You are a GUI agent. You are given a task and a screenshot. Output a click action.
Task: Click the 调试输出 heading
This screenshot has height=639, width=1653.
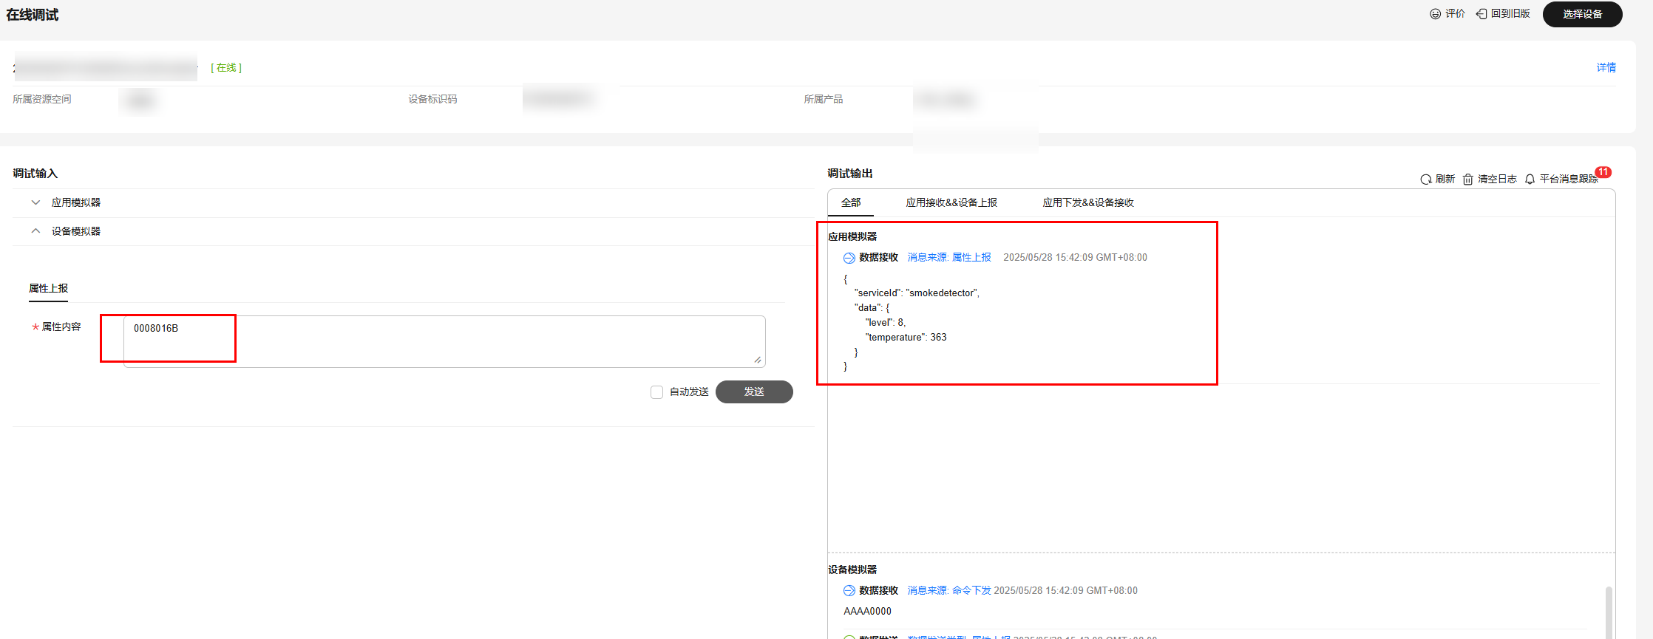pyautogui.click(x=850, y=174)
